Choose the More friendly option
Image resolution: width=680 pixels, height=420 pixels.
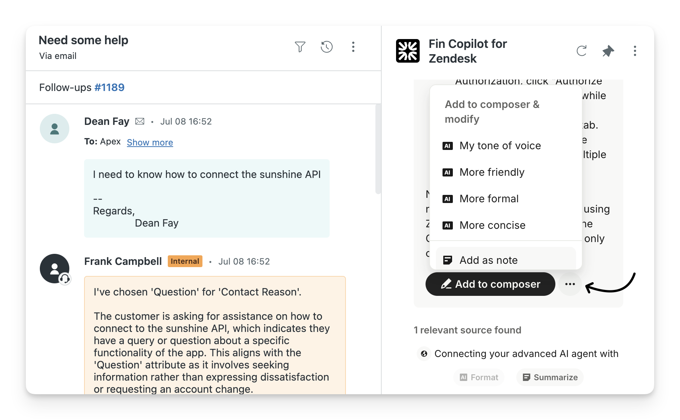(492, 172)
